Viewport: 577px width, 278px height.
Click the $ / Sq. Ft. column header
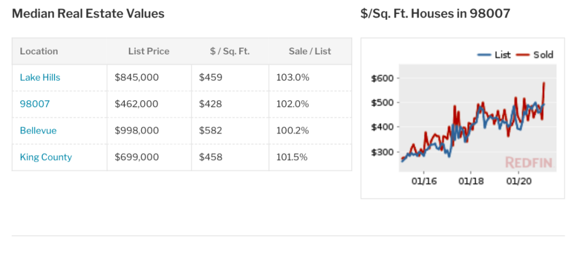230,51
